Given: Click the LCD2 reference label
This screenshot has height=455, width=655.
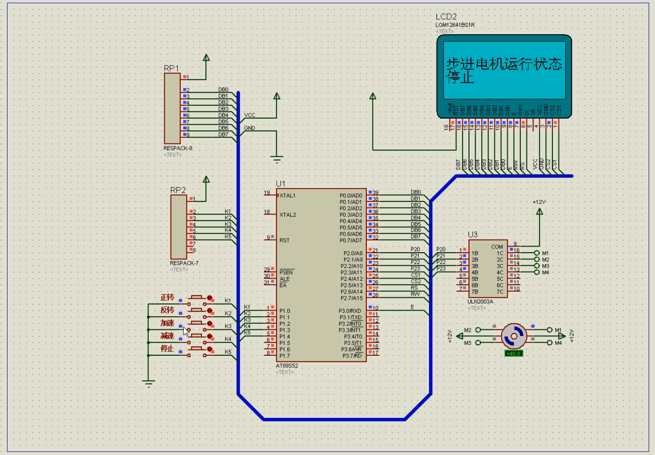Looking at the screenshot, I should pyautogui.click(x=446, y=16).
